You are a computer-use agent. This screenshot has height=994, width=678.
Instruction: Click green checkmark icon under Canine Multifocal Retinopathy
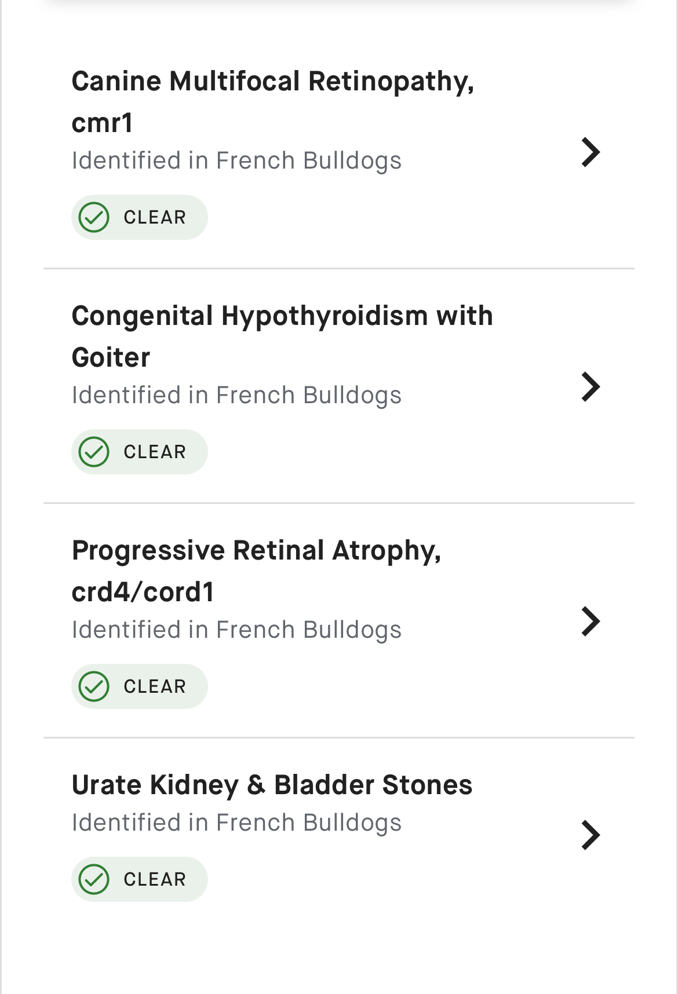94,217
